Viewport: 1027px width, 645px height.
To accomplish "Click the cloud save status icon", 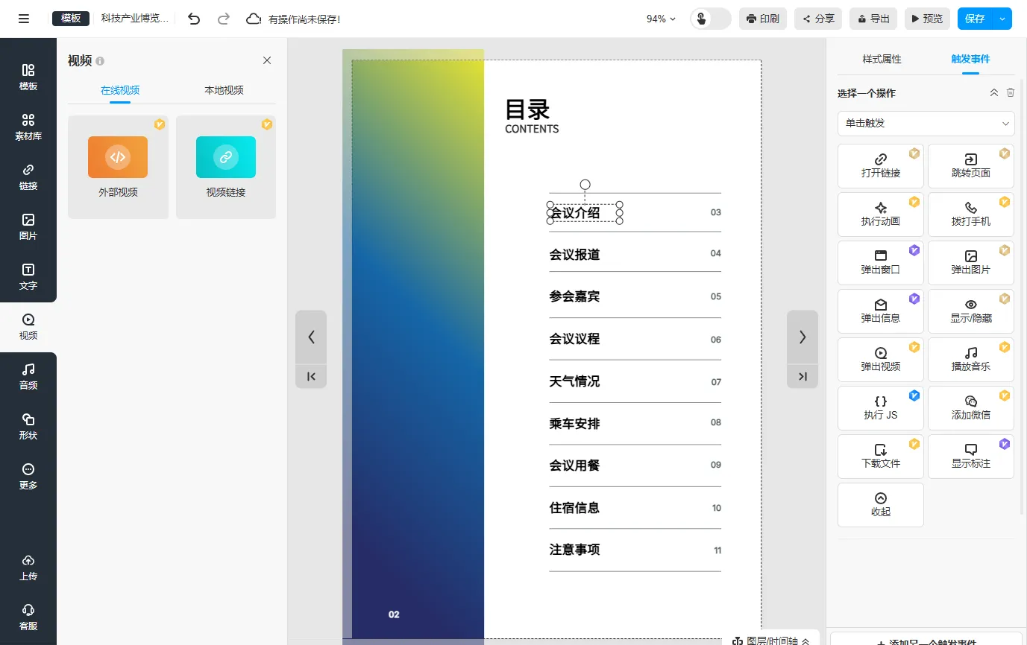I will pyautogui.click(x=254, y=19).
